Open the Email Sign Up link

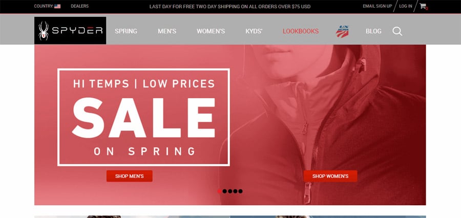tap(377, 6)
